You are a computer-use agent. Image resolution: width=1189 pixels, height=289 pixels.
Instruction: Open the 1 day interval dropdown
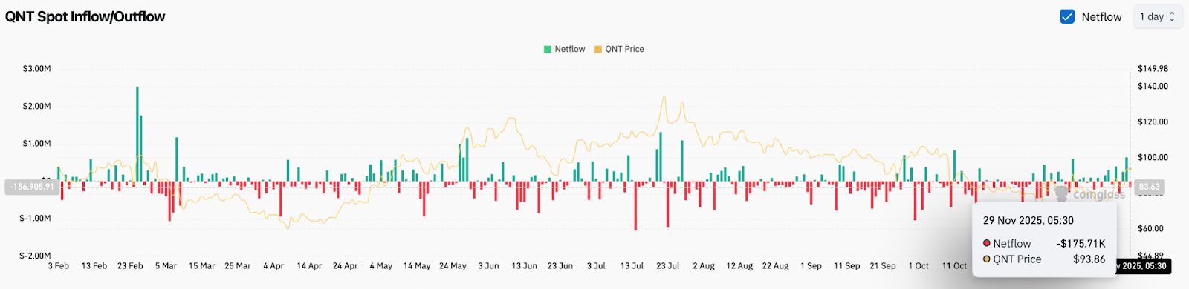pyautogui.click(x=1157, y=16)
